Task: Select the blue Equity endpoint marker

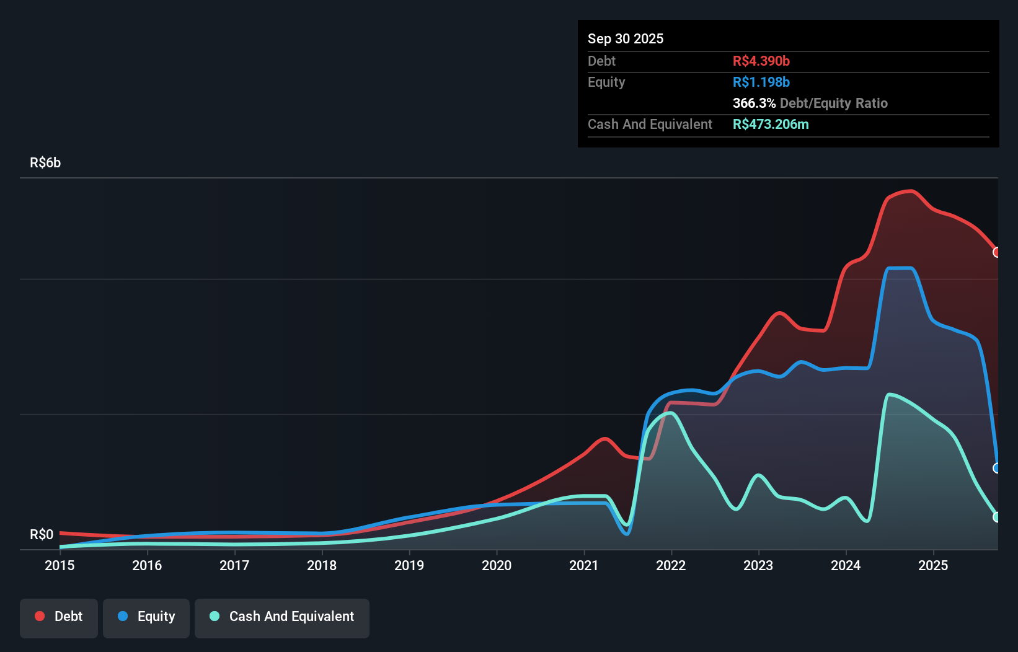Action: (996, 468)
